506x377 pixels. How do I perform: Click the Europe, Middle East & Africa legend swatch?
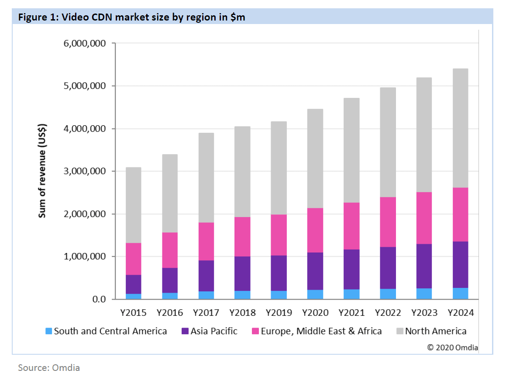(255, 331)
